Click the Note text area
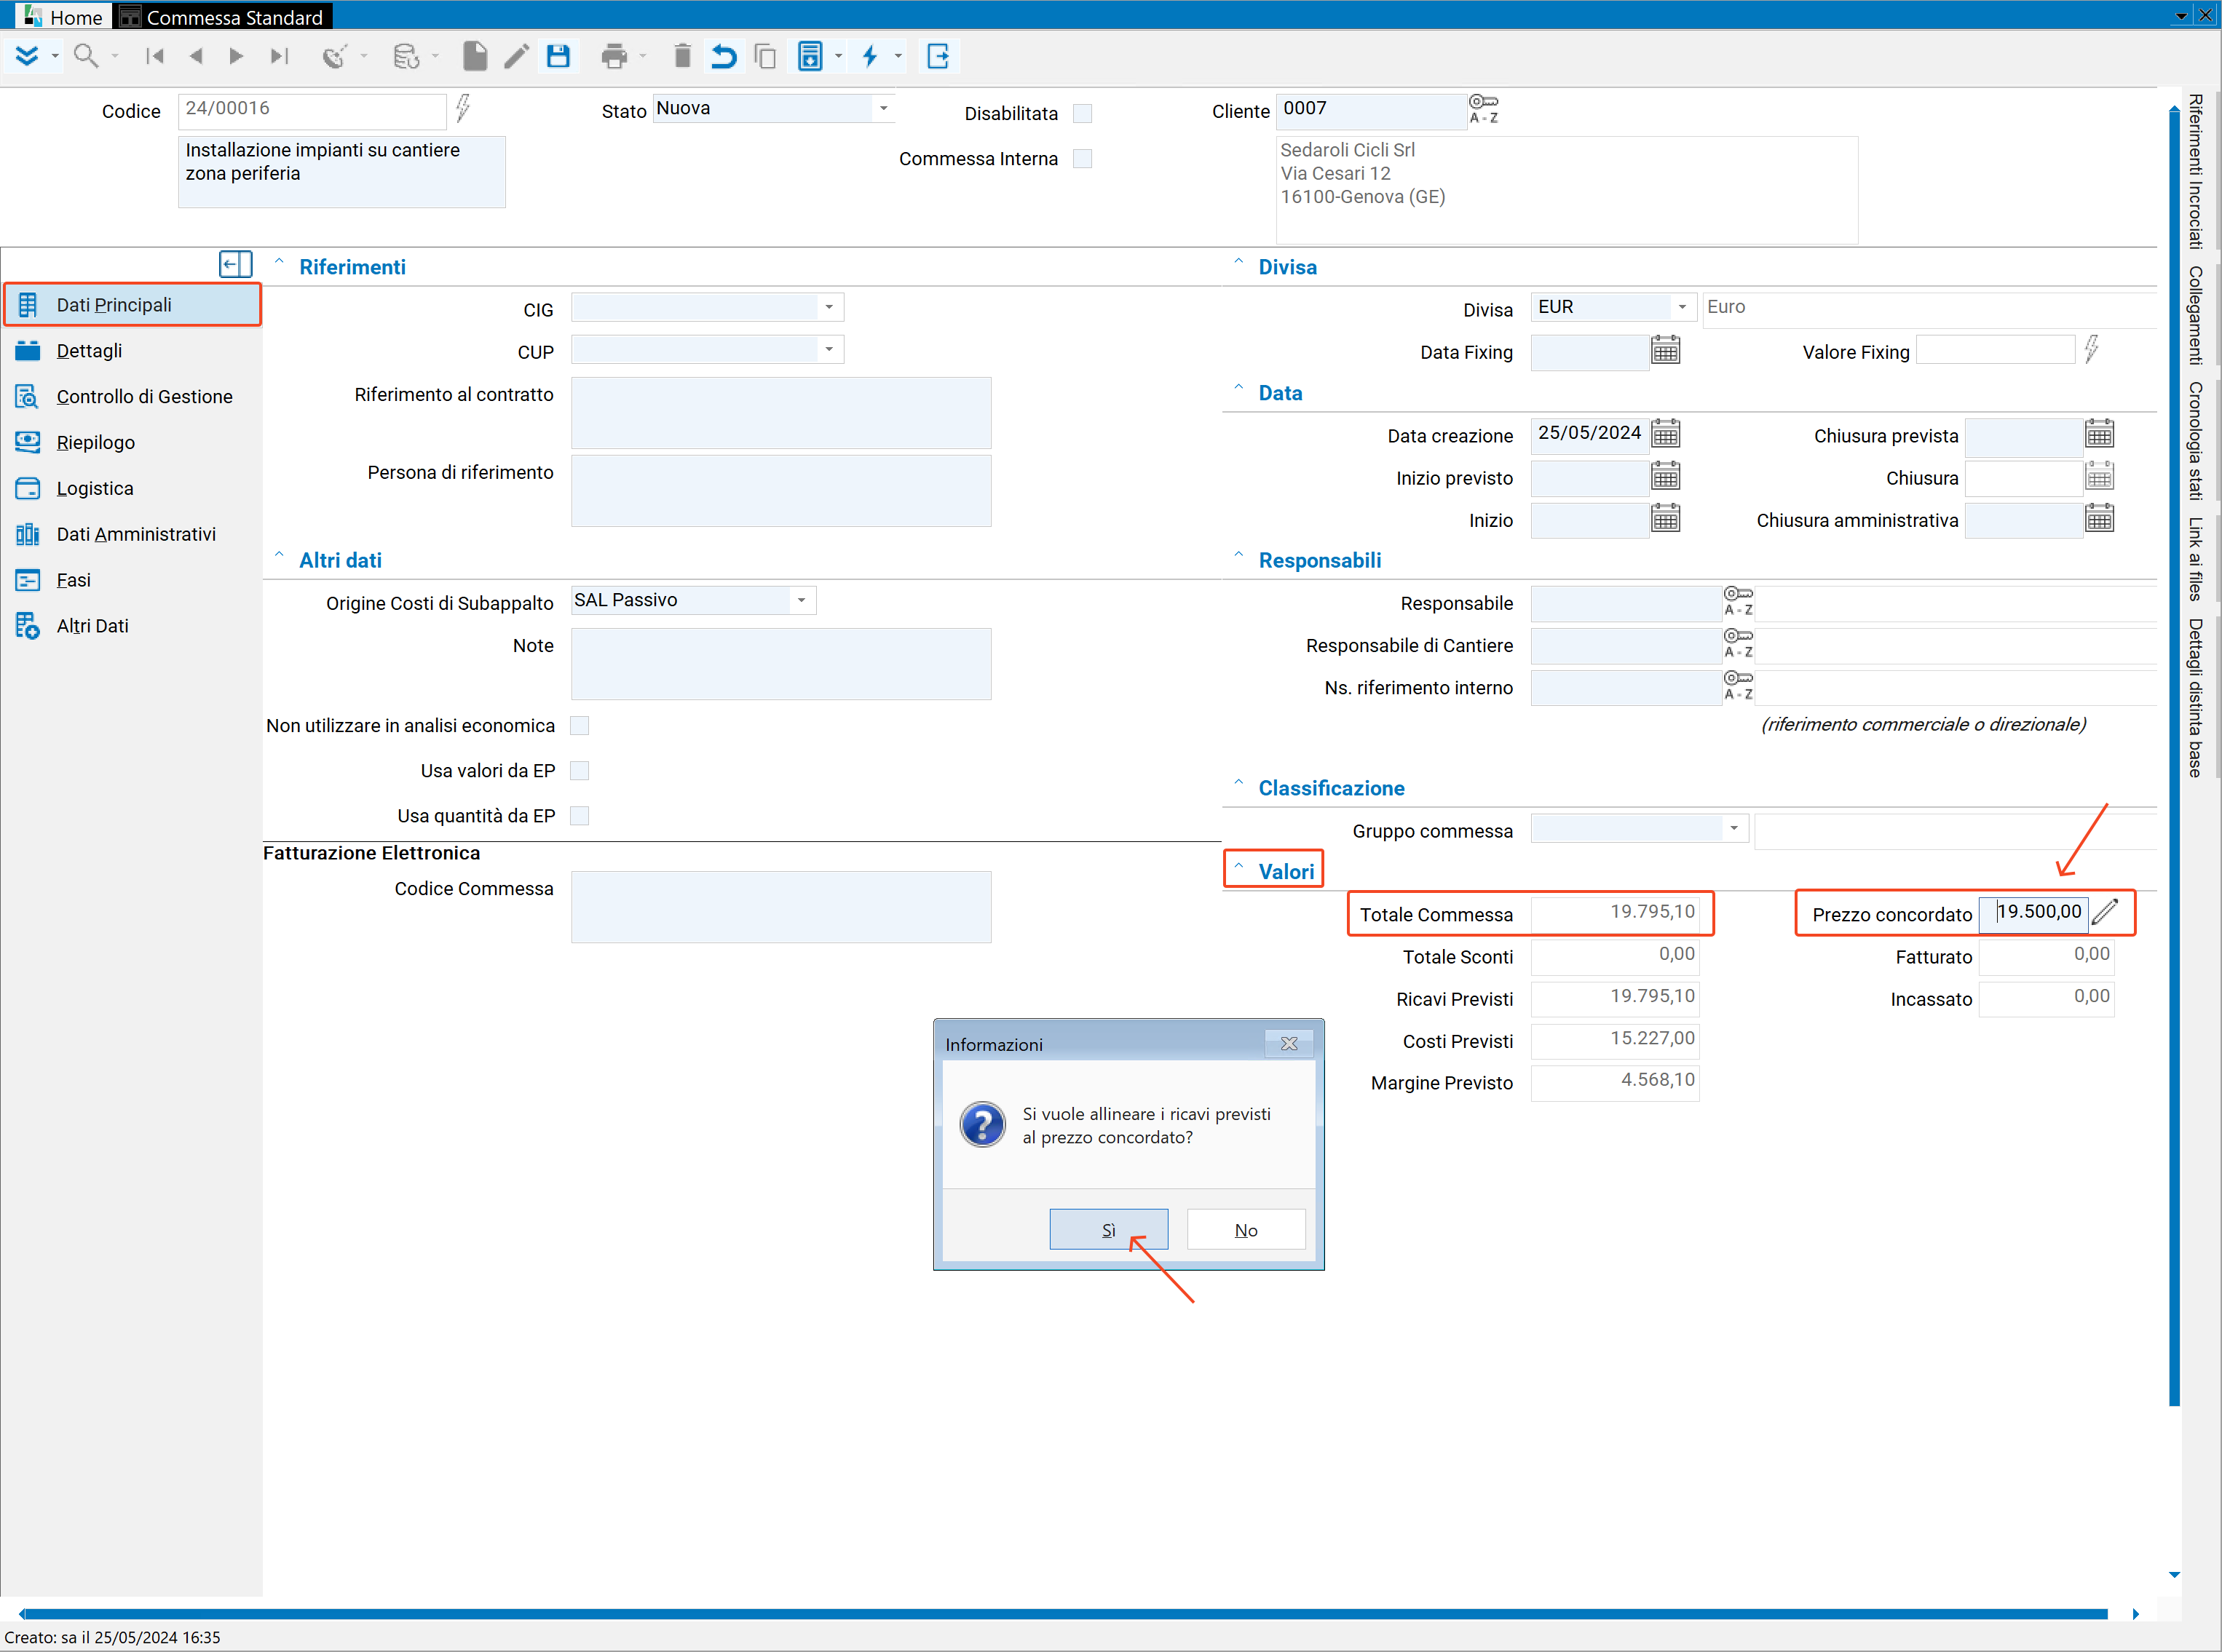Screen dimensions: 2222x1652 coord(780,664)
